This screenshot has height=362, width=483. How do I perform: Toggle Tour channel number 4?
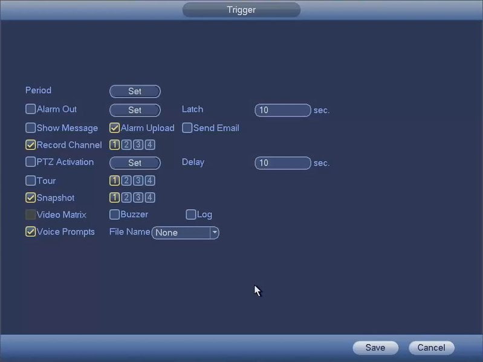point(150,180)
